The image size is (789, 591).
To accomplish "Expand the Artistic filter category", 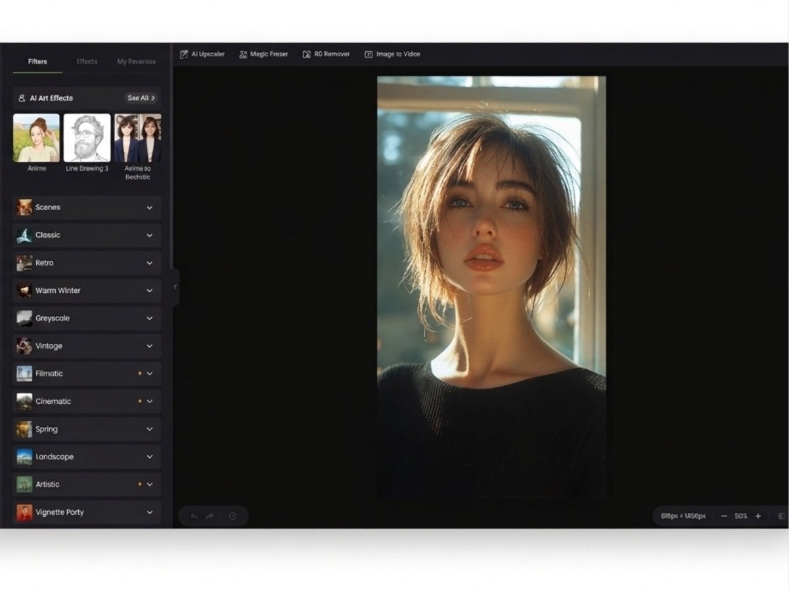I will [x=87, y=485].
